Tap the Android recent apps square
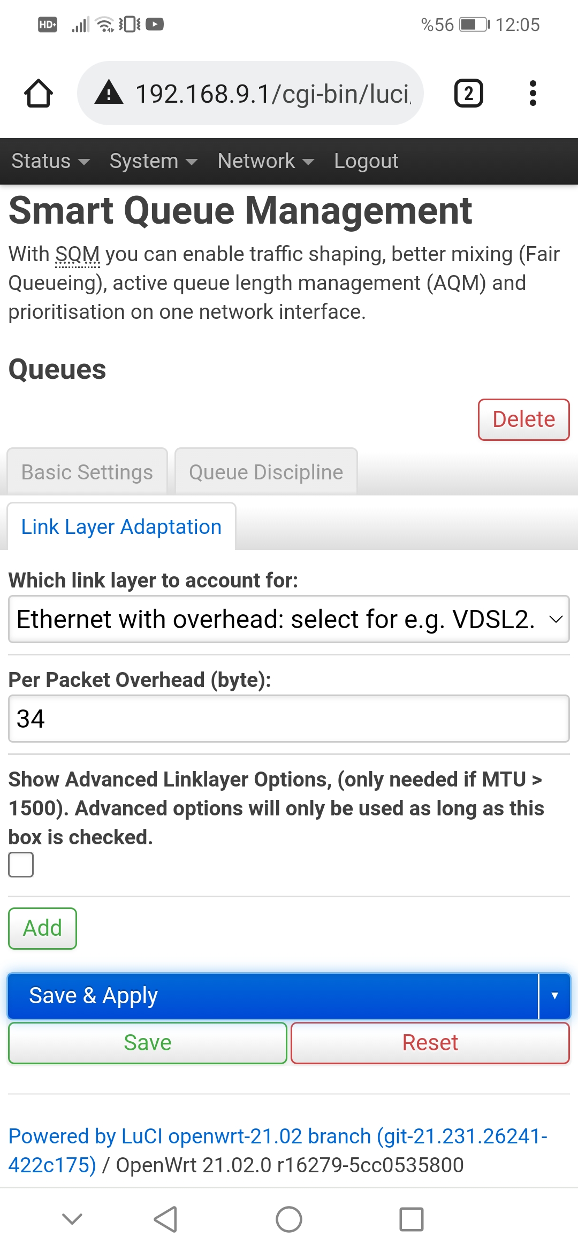 (412, 1219)
